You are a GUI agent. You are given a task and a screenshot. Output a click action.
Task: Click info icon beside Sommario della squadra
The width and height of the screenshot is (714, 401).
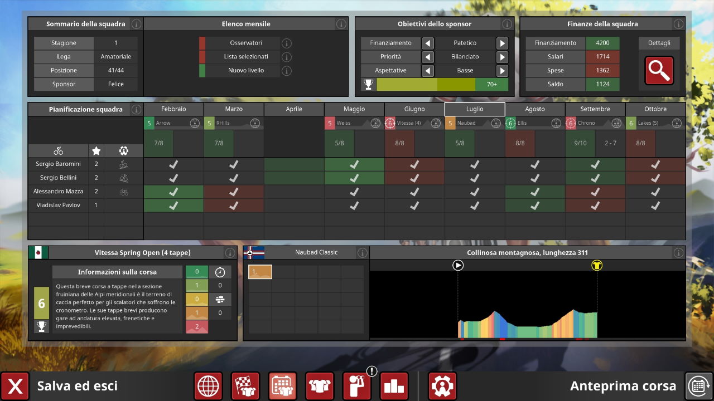click(136, 24)
